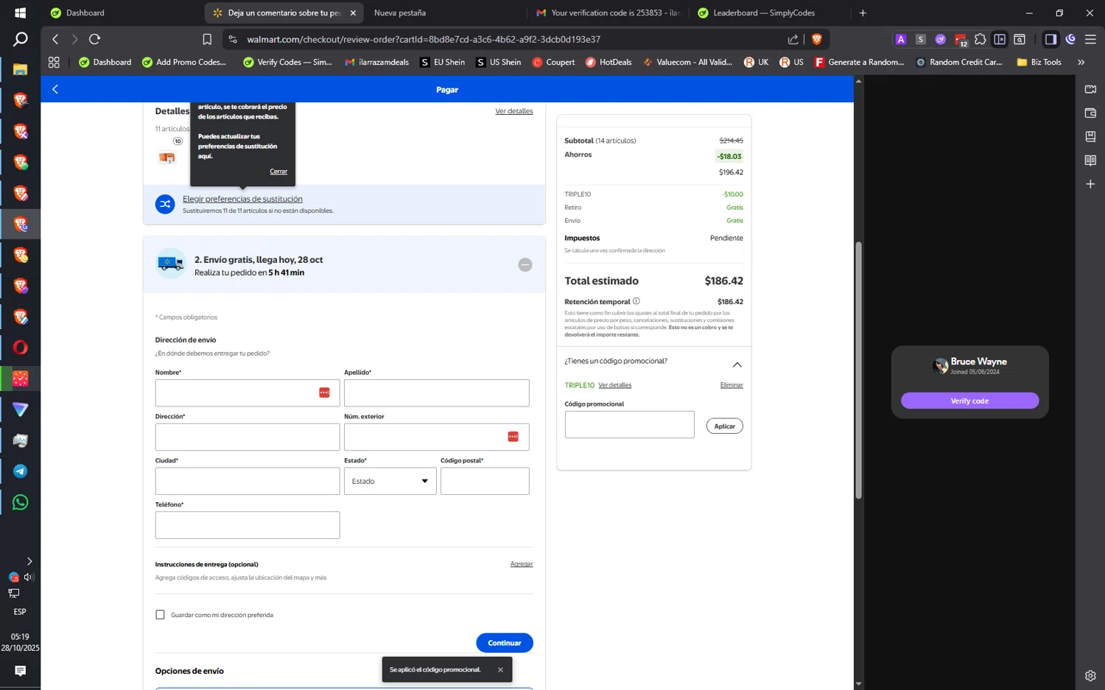Show more bookmarks with the double chevron
1105x690 pixels.
[x=1081, y=63]
